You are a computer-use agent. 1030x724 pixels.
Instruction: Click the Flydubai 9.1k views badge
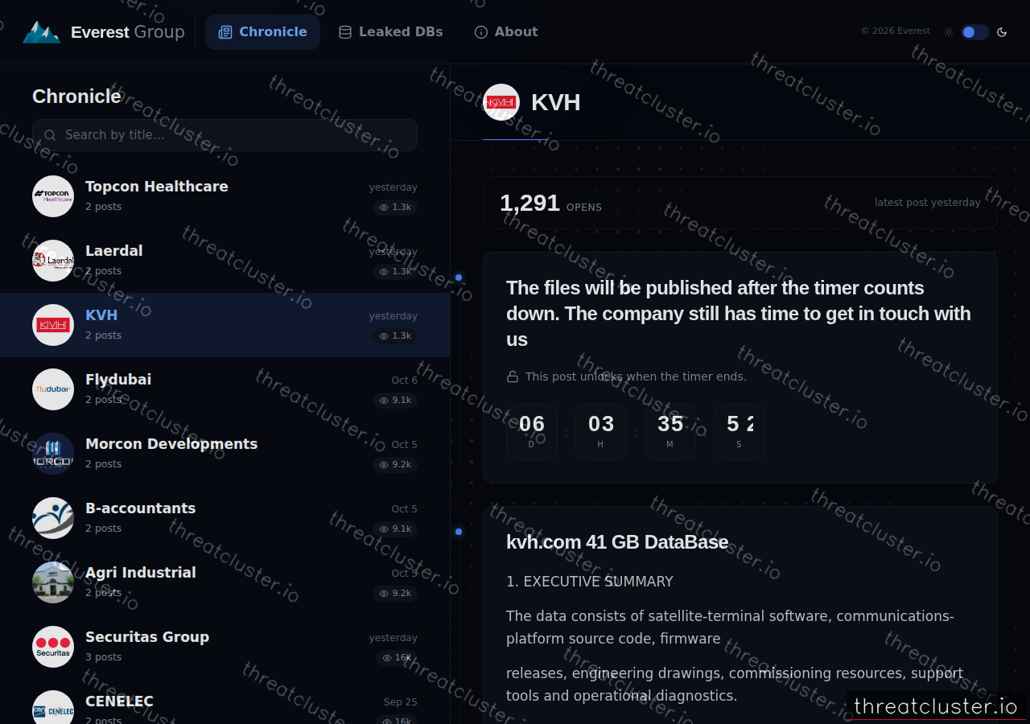pos(395,401)
